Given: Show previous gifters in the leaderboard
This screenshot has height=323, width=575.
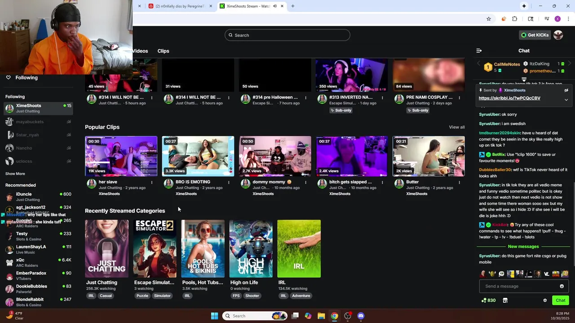Looking at the screenshot, I should (478, 64).
